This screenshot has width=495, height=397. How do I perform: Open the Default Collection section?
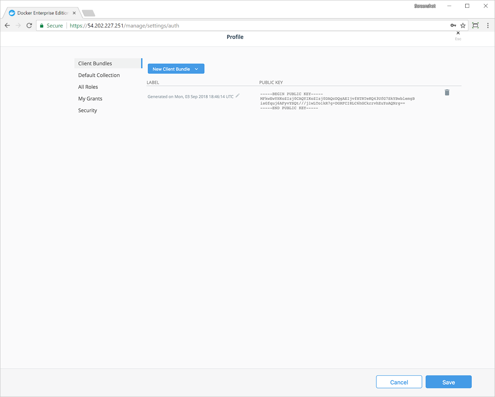click(x=99, y=75)
